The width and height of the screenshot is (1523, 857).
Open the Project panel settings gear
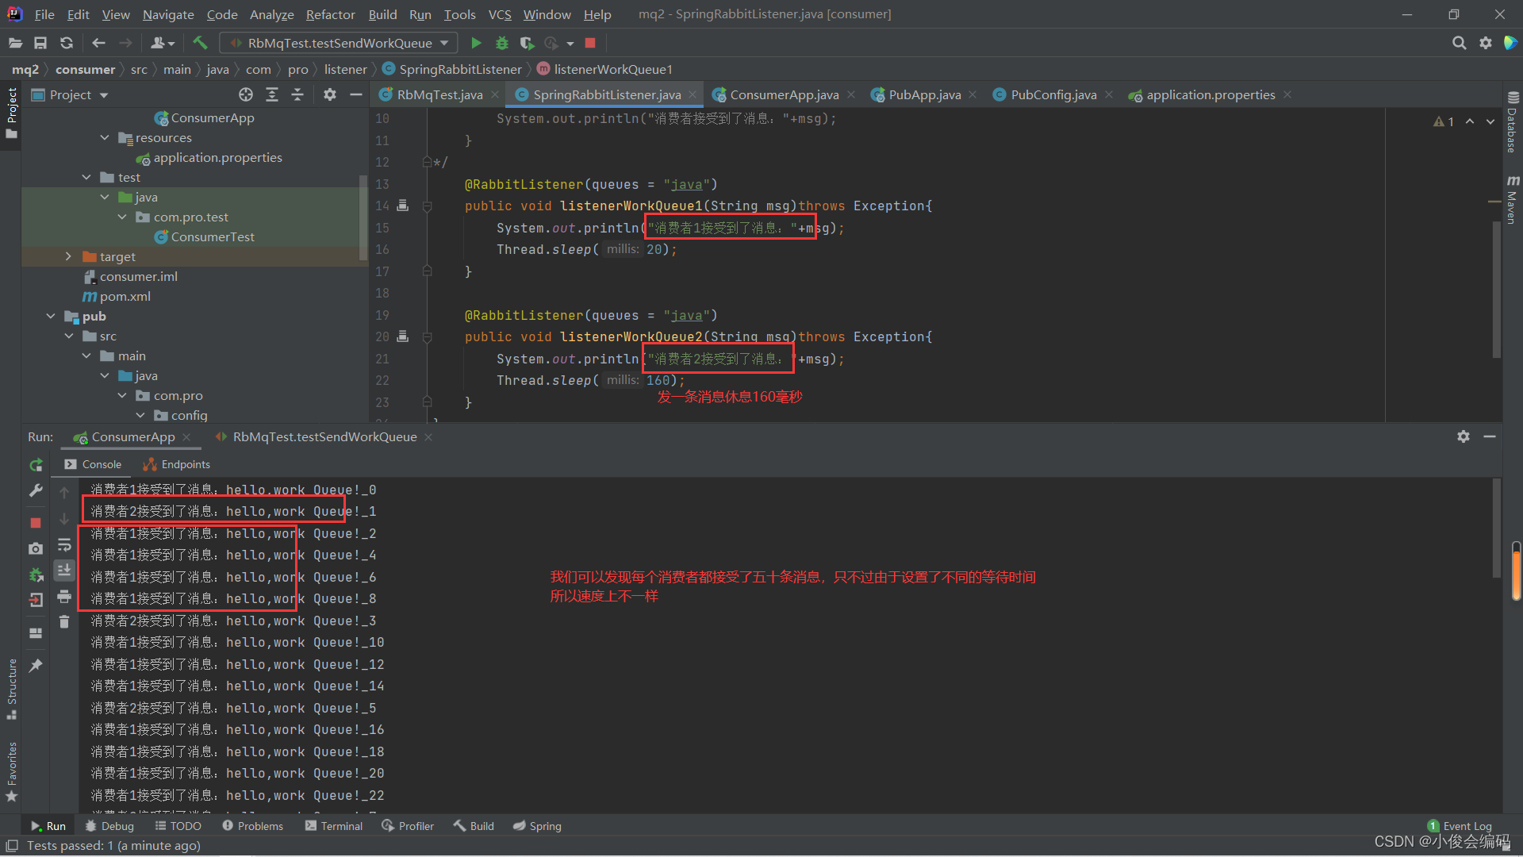click(x=330, y=94)
